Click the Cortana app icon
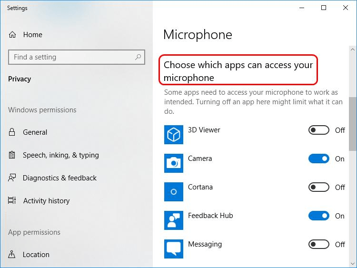Screen dimensions: 357x268 [174, 192]
